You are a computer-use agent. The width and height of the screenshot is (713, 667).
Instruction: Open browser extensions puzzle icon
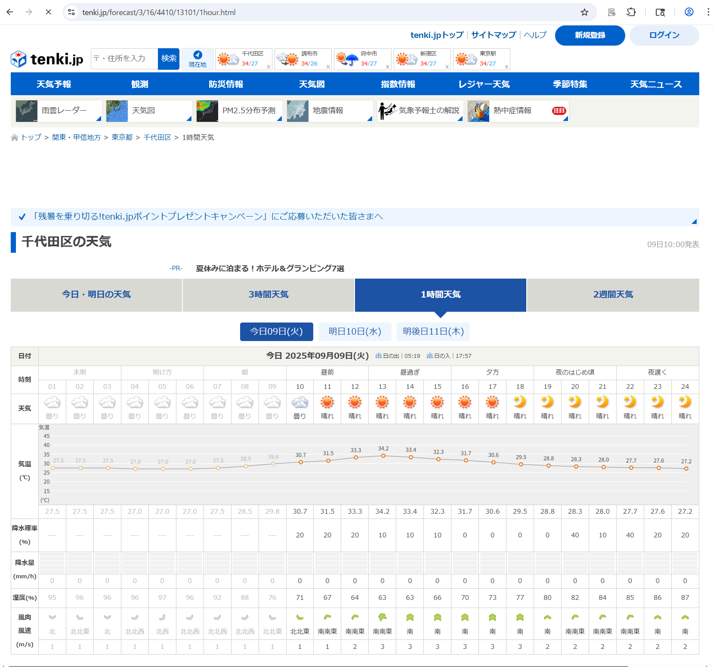tap(631, 12)
